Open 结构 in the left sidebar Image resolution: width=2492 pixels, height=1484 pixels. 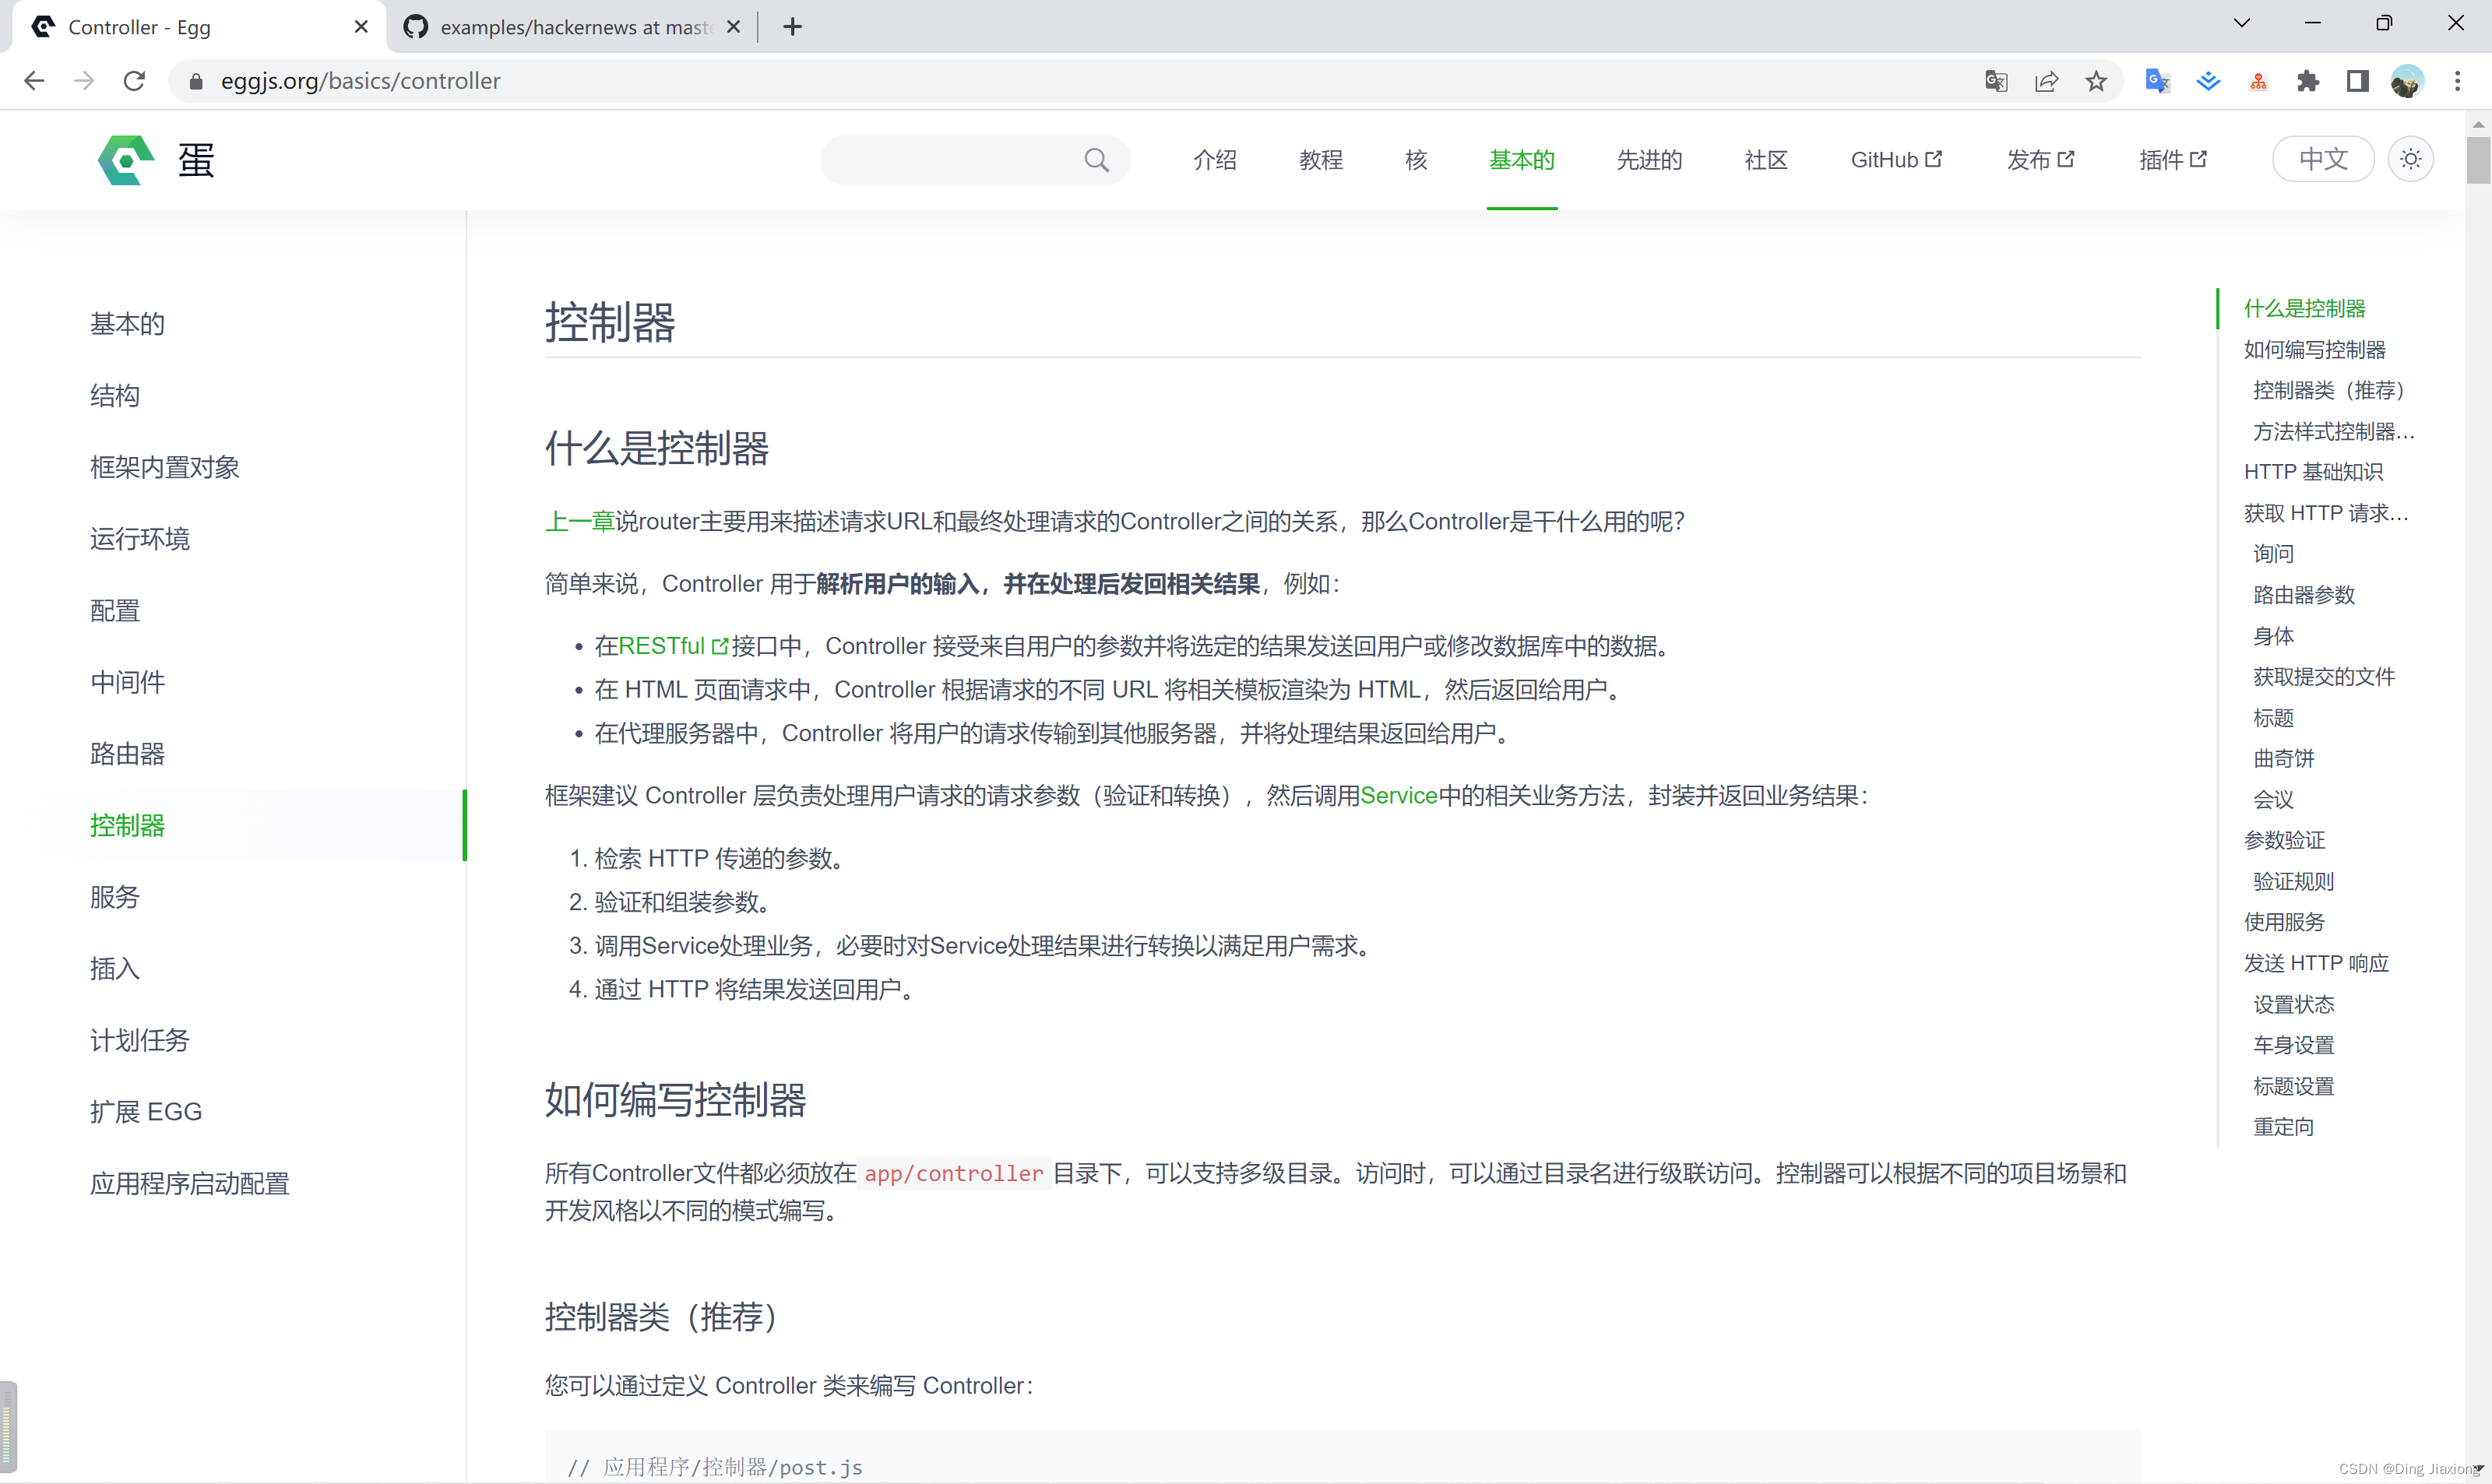115,396
